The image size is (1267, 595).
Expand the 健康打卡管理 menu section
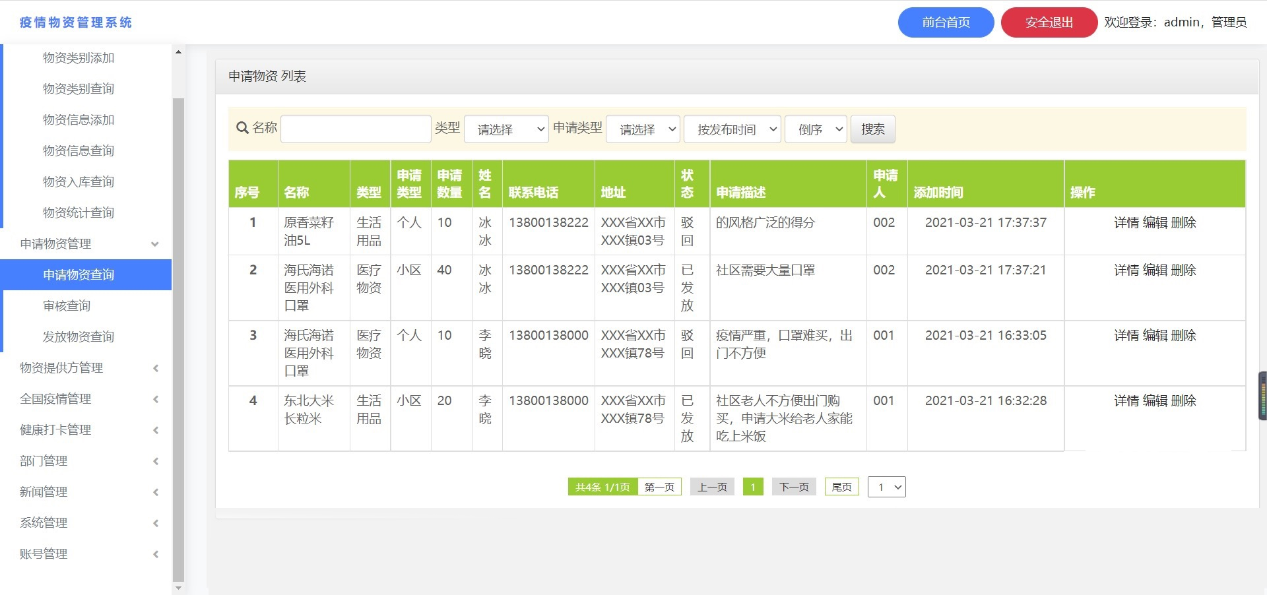pos(86,429)
